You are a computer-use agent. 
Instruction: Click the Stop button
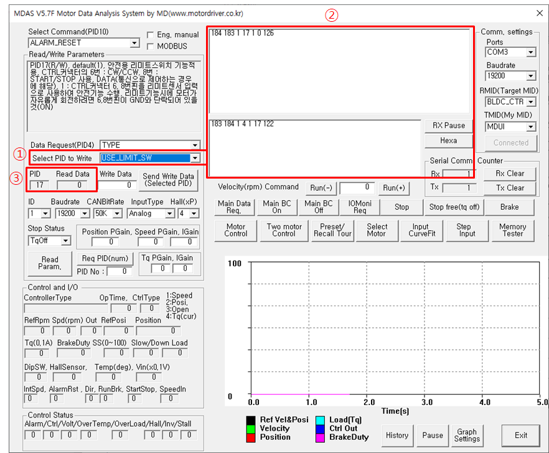click(x=401, y=207)
